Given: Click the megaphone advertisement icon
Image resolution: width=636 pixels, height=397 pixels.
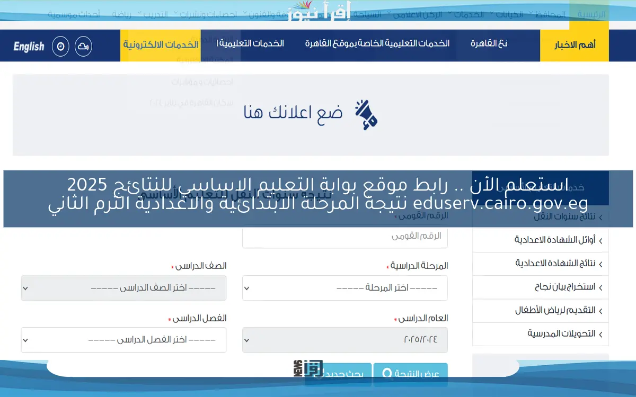Looking at the screenshot, I should tap(367, 114).
